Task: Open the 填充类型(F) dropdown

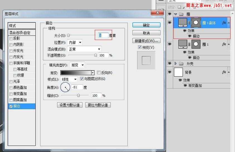Action: 77,65
